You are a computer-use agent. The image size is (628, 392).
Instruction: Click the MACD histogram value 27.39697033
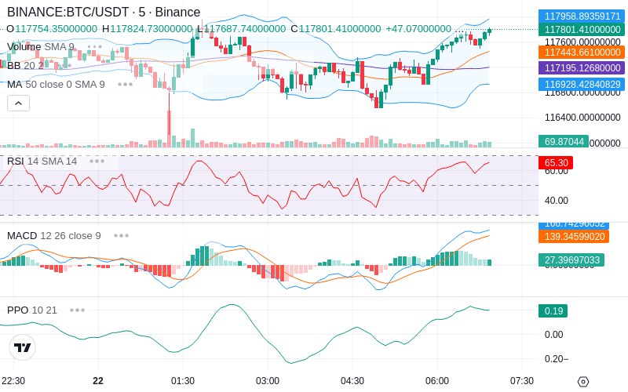571,260
